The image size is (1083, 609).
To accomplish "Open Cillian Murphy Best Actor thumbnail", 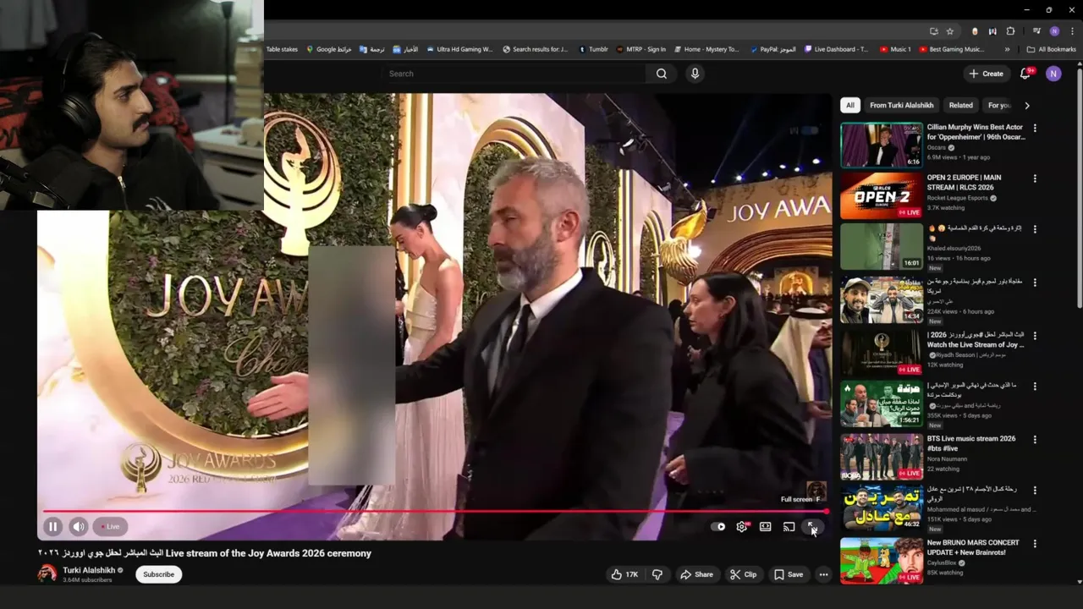I will pos(881,145).
